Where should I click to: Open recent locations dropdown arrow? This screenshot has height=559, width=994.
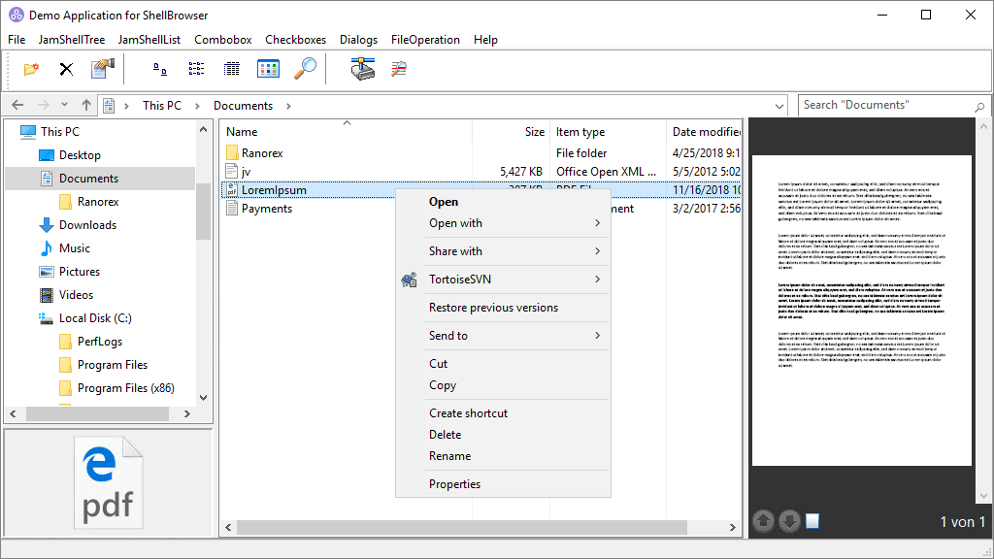(x=64, y=105)
